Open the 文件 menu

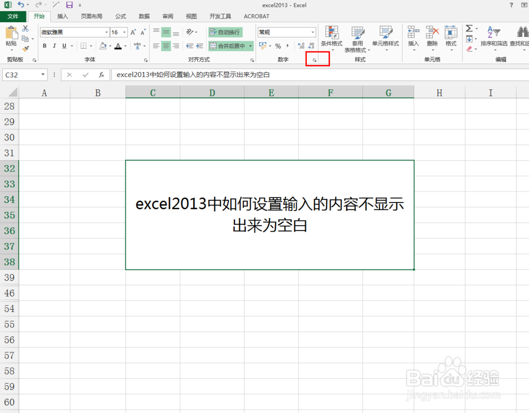[x=13, y=16]
